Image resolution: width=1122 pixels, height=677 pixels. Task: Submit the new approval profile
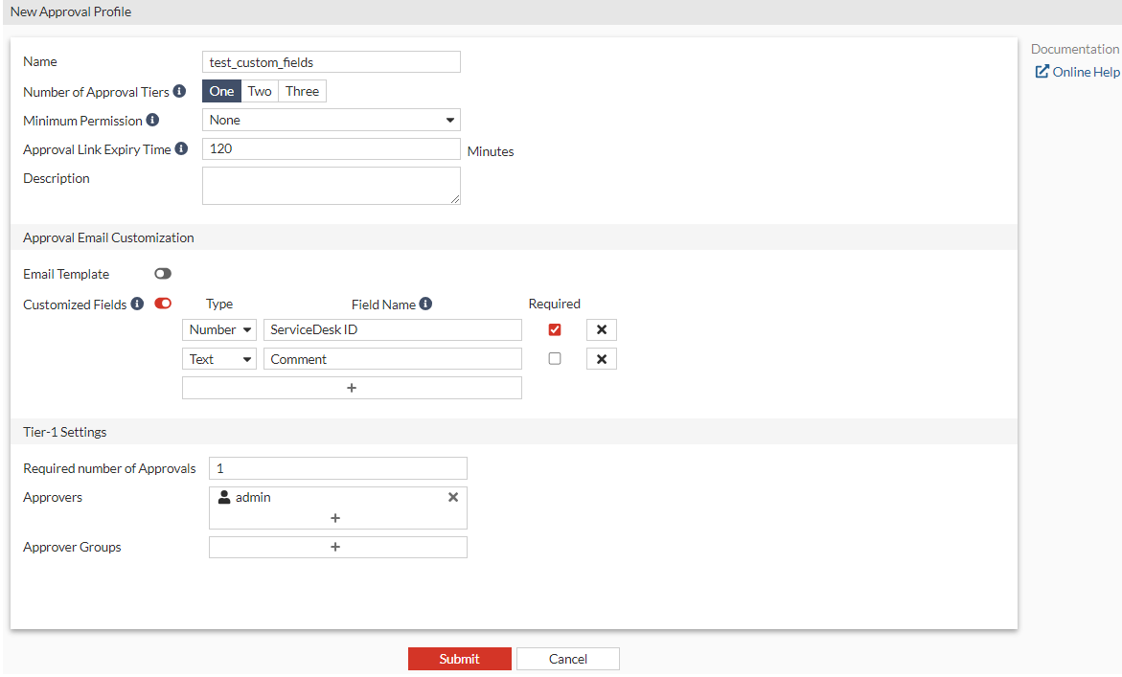pos(460,659)
